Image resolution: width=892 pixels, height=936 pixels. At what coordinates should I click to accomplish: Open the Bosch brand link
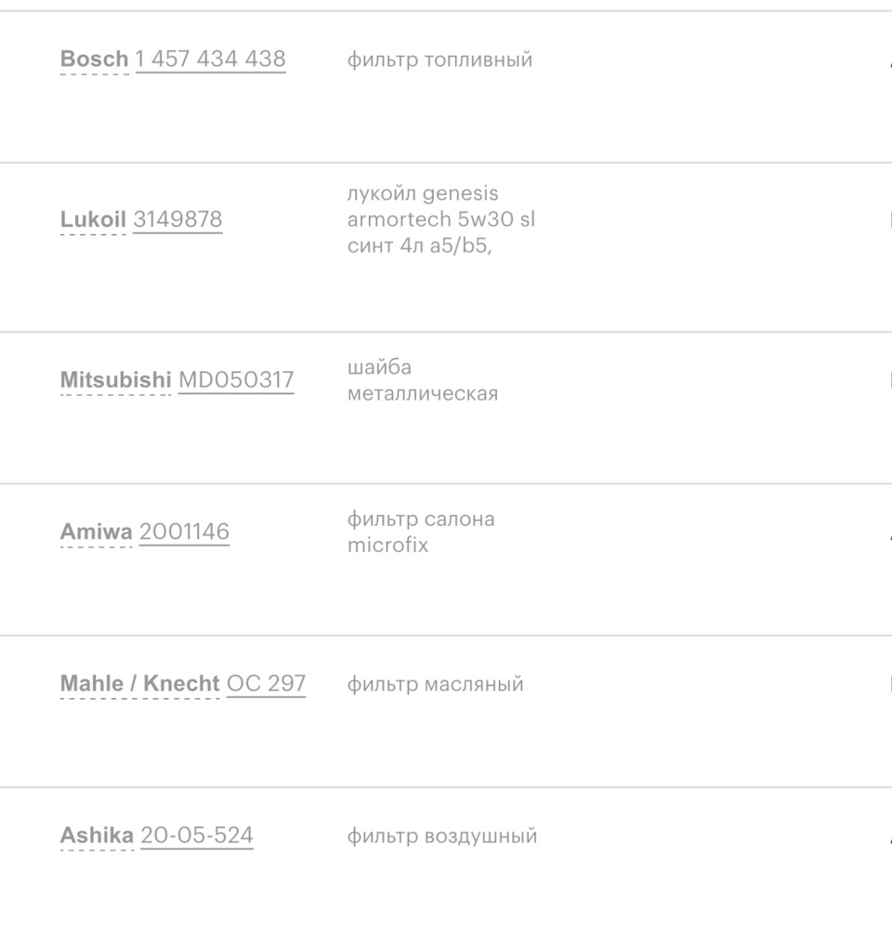[x=94, y=59]
